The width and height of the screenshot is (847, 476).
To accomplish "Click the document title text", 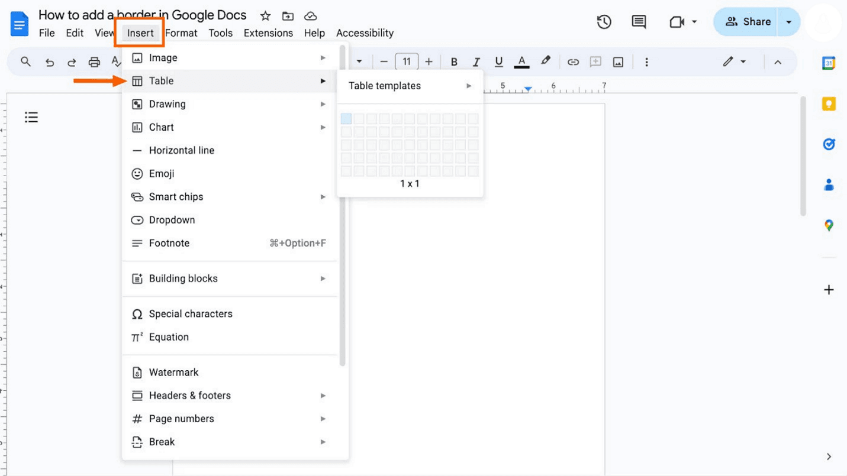I will [x=143, y=15].
